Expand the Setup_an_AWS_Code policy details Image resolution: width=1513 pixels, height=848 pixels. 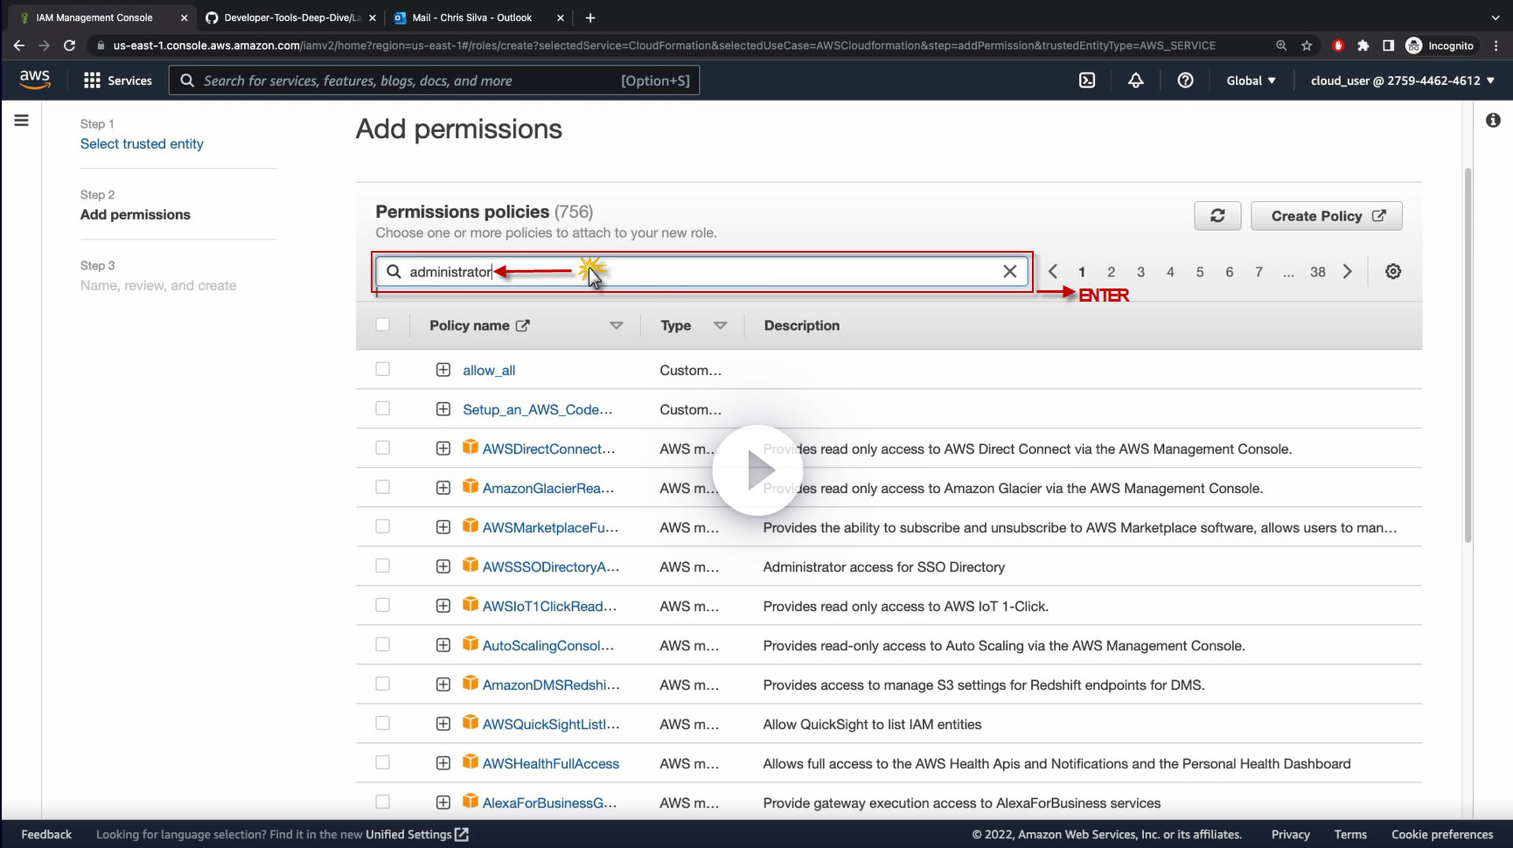(x=443, y=409)
